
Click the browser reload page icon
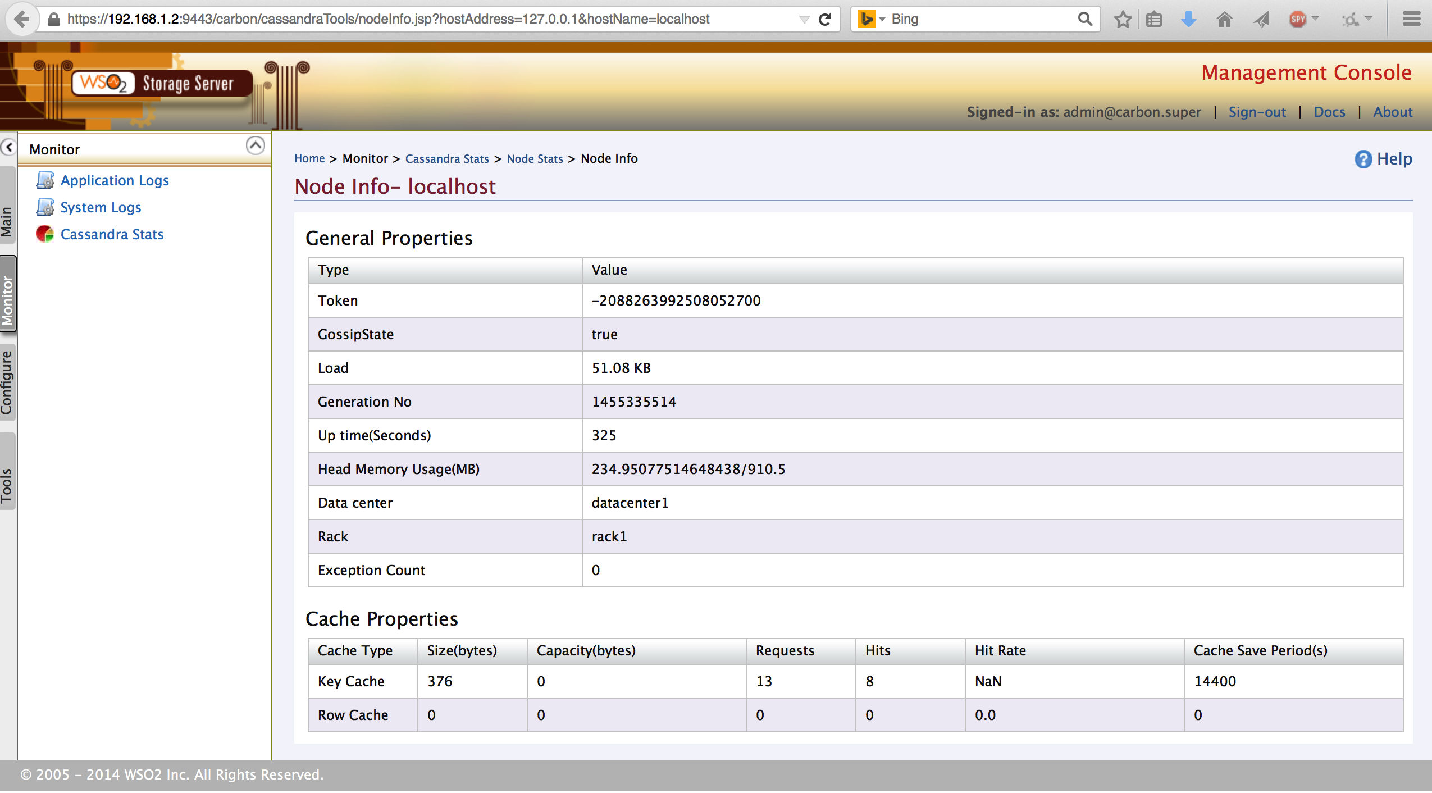click(825, 20)
